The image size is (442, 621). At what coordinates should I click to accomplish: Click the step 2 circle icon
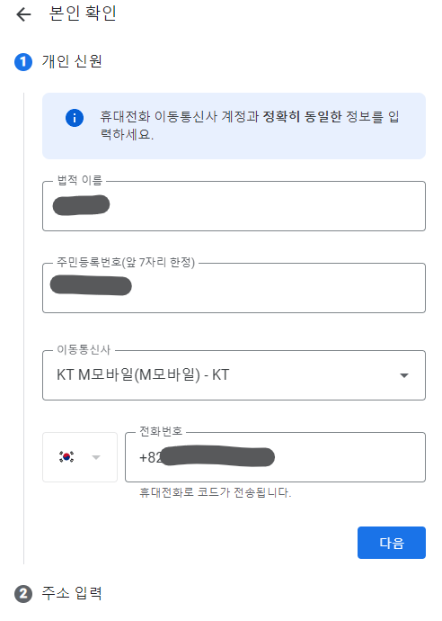(23, 594)
